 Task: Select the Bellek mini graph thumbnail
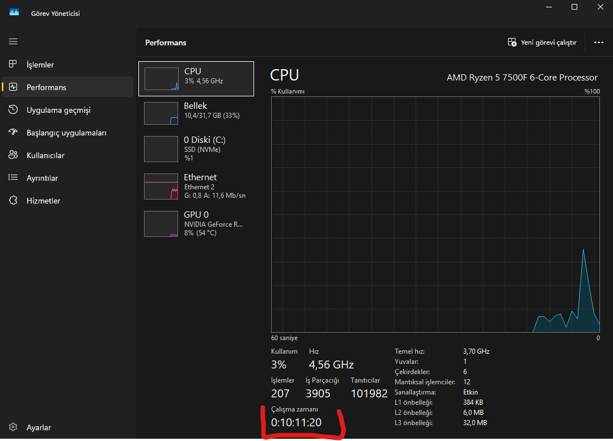tap(161, 113)
